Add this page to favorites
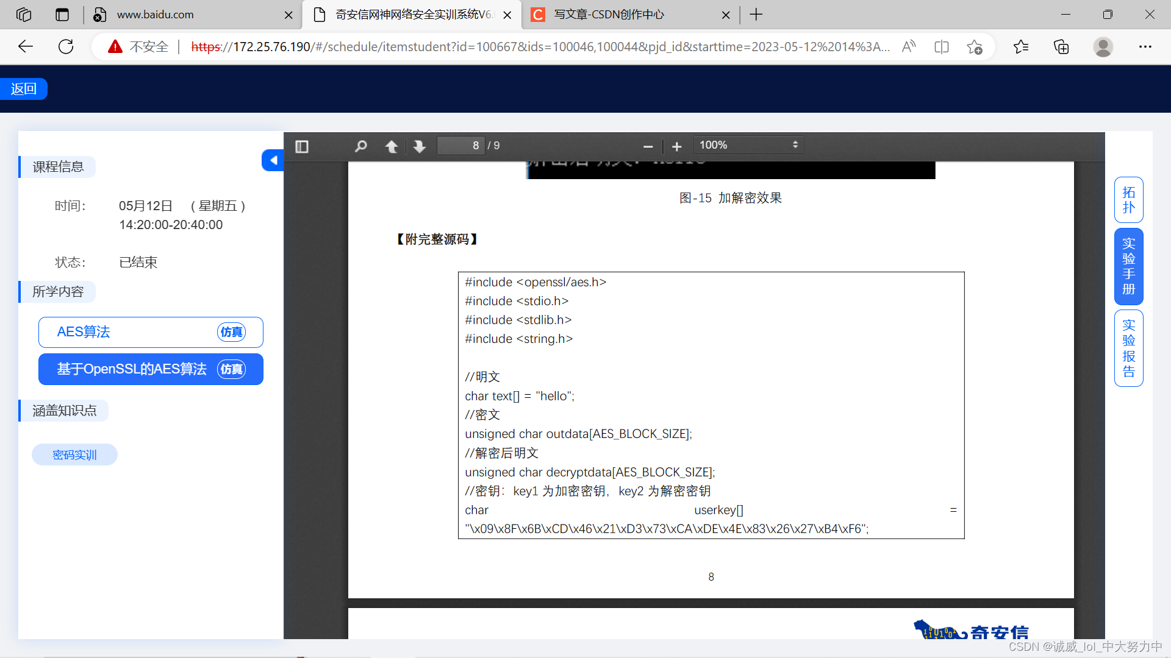Screen dimensions: 1171x658 (974, 46)
